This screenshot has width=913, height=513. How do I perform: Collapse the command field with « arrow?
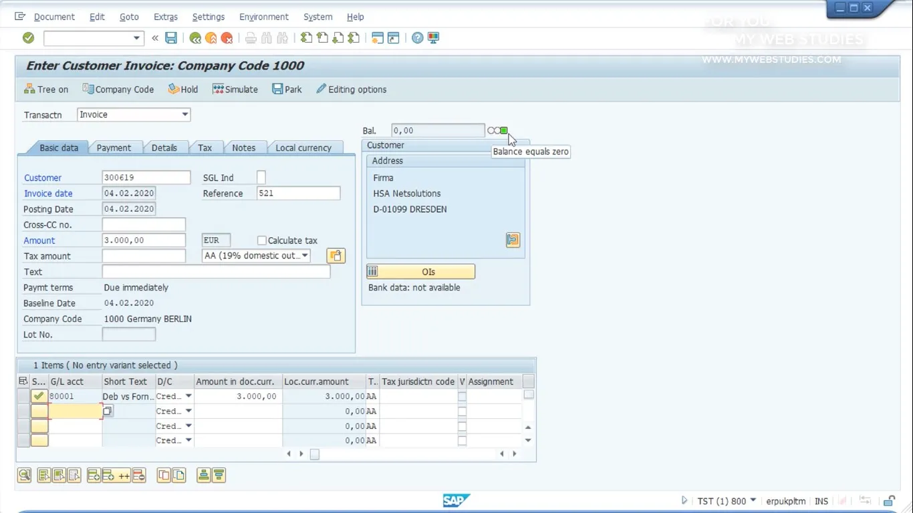click(155, 38)
